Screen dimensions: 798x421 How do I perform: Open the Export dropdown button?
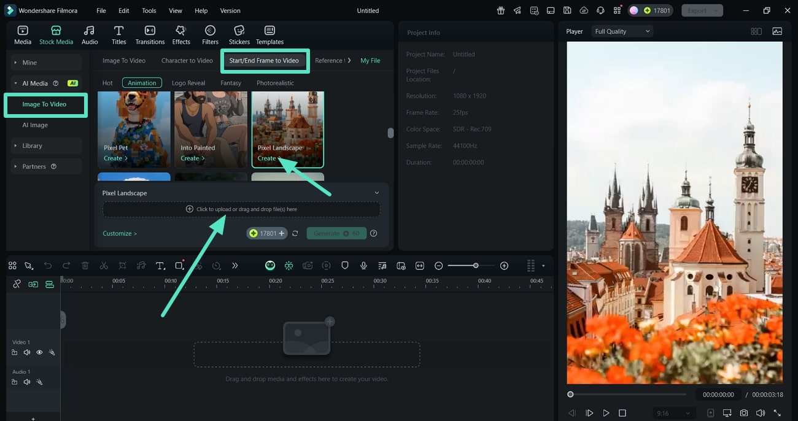click(x=702, y=10)
